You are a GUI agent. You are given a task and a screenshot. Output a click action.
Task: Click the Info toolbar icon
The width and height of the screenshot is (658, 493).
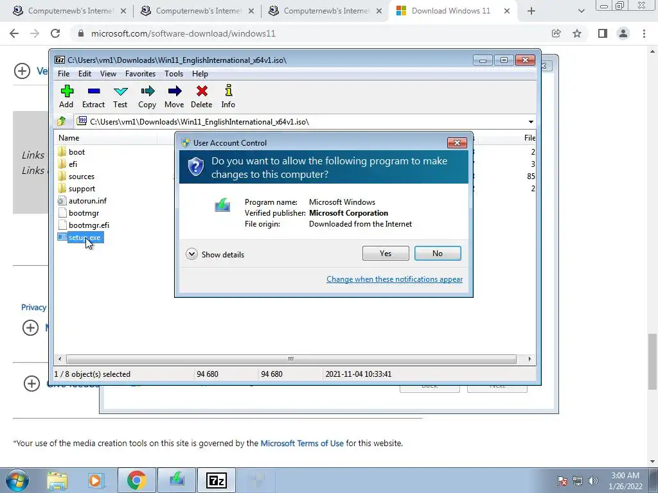pyautogui.click(x=228, y=96)
